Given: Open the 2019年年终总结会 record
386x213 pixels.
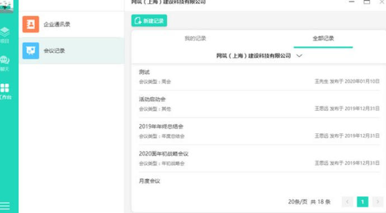Looking at the screenshot, I should pos(259,131).
